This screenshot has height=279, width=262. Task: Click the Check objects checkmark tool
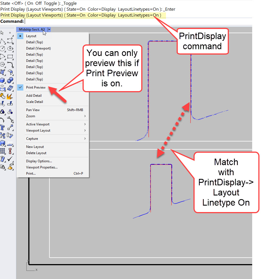pos(10,159)
